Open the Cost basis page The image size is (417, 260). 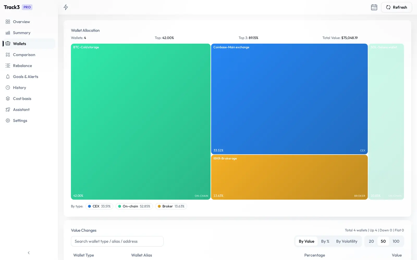point(29,99)
